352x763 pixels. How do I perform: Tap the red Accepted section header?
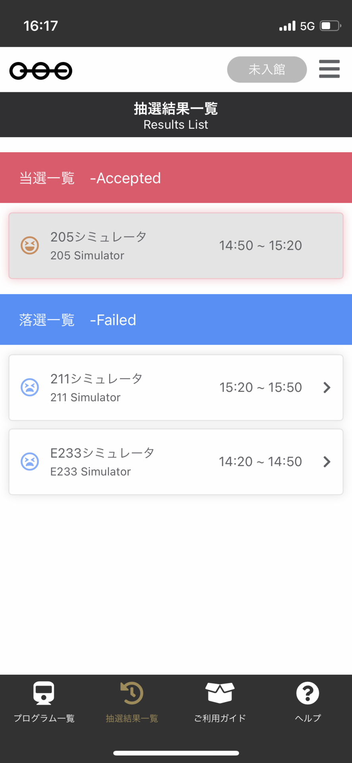tap(176, 178)
